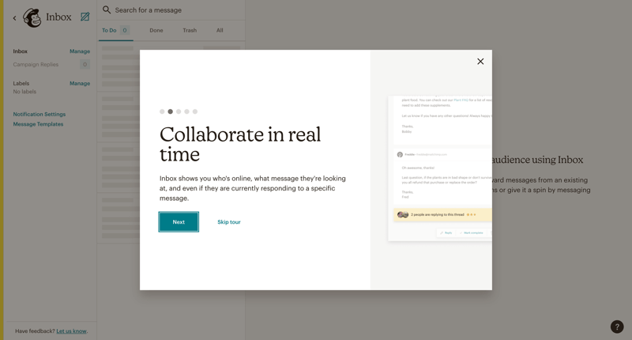This screenshot has height=340, width=632.
Task: Click the To Do count badge
Action: pyautogui.click(x=125, y=30)
